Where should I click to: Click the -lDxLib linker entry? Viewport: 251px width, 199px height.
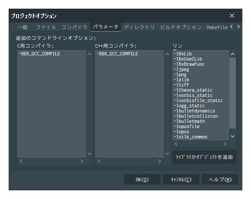click(x=183, y=54)
